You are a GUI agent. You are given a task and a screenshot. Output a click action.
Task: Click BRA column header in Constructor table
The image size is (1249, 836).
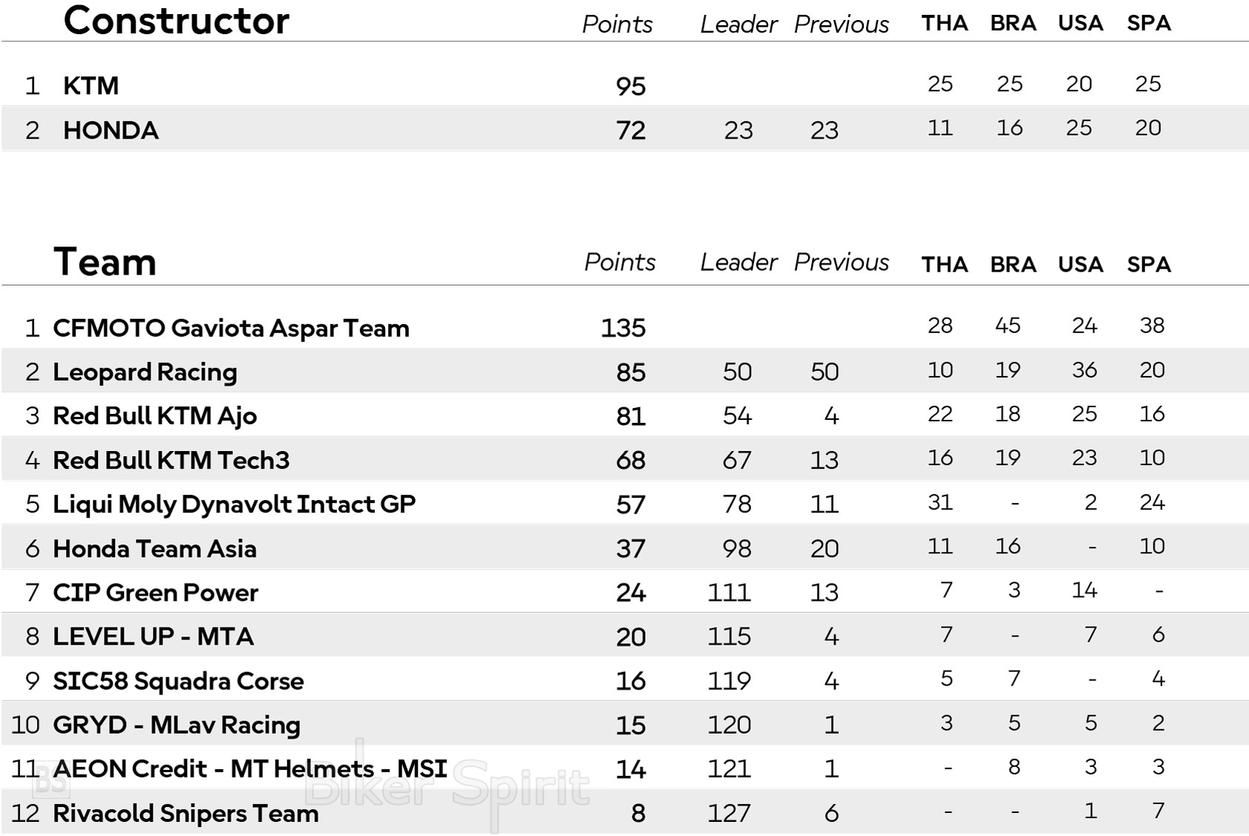pos(1013,24)
